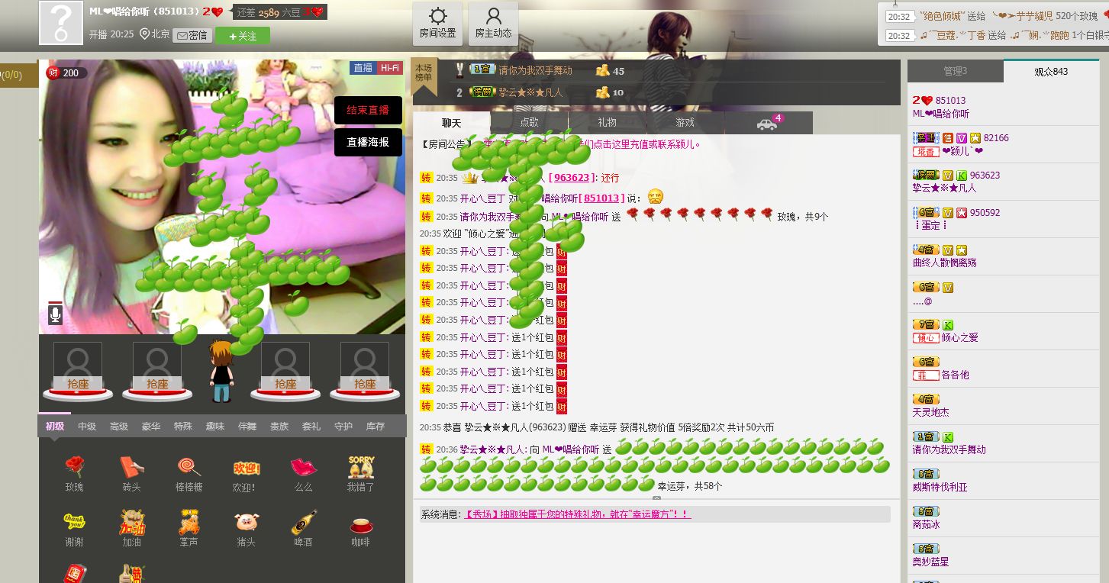The width and height of the screenshot is (1109, 583).
Task: Open Room Settings (房间设置) gear icon
Action: [437, 24]
